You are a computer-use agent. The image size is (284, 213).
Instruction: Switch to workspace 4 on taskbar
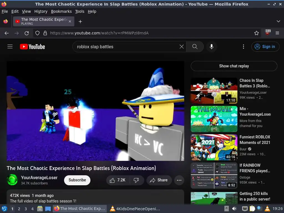point(32,209)
